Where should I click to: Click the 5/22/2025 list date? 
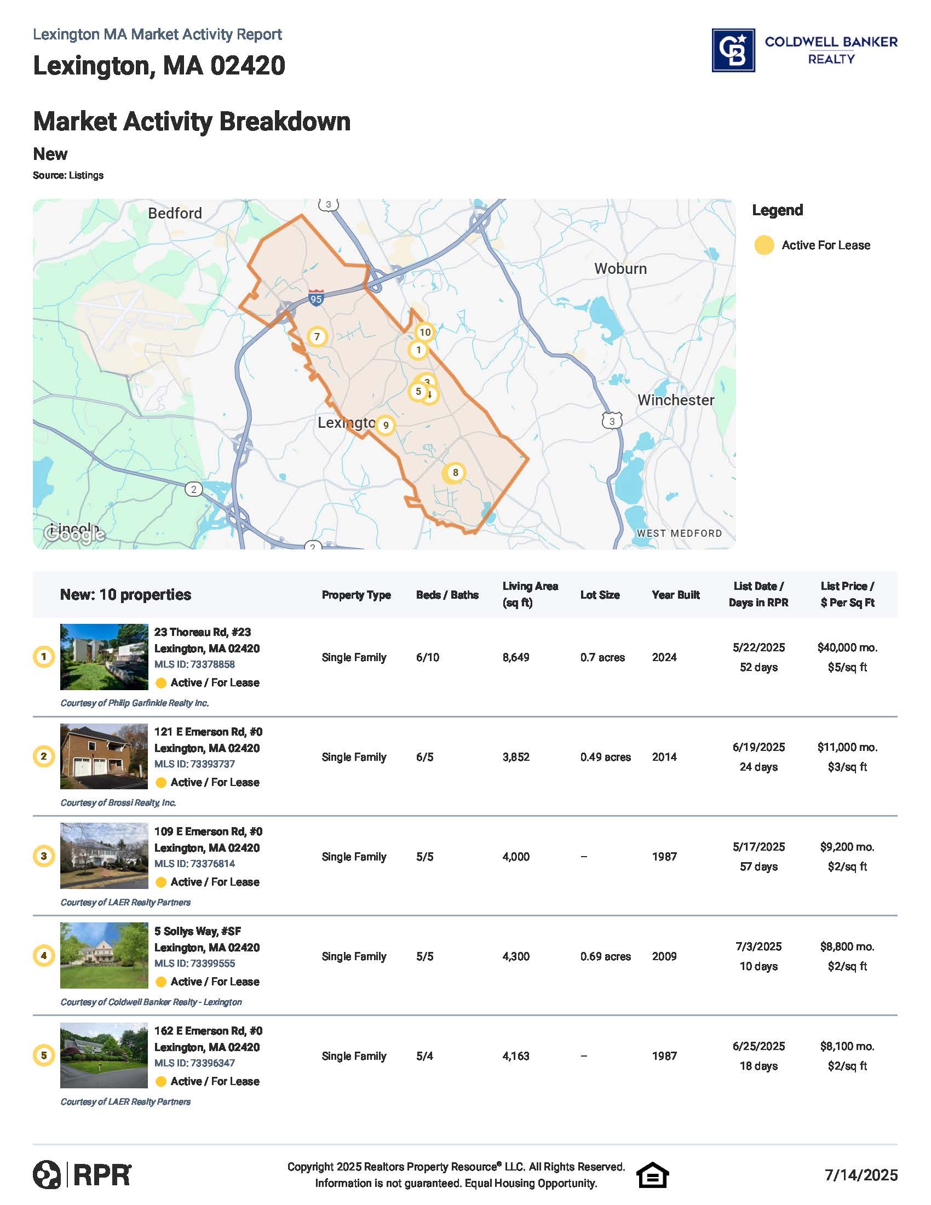[759, 648]
